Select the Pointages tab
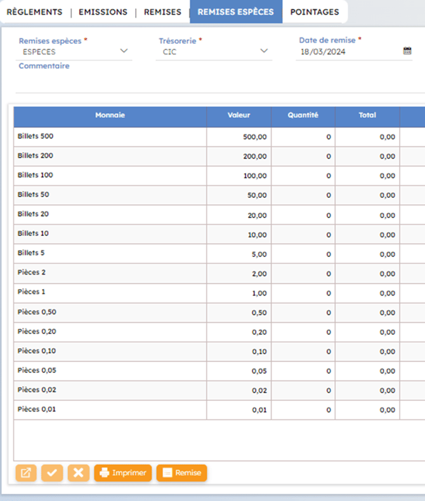 pyautogui.click(x=315, y=12)
